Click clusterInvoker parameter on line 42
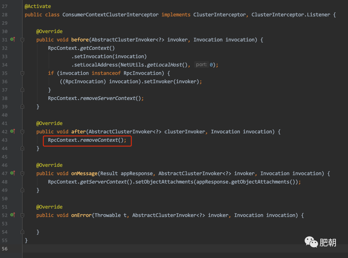 185,132
